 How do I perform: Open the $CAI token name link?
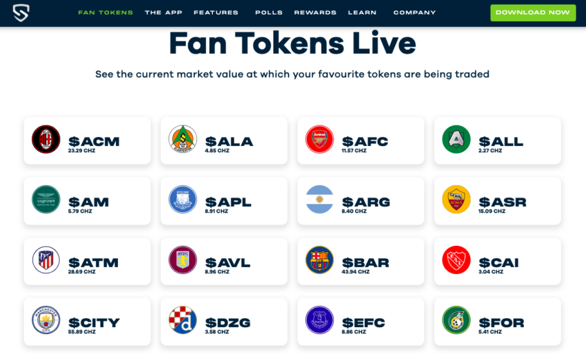(x=498, y=262)
